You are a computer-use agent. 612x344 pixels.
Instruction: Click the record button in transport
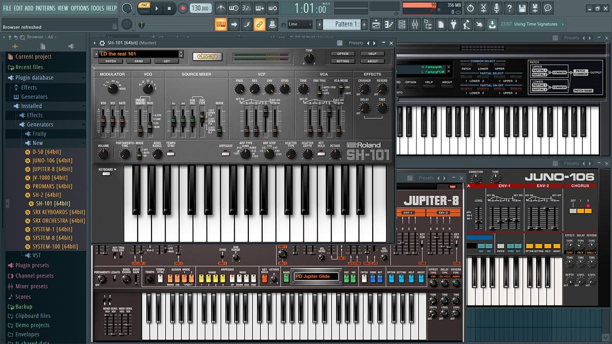183,8
